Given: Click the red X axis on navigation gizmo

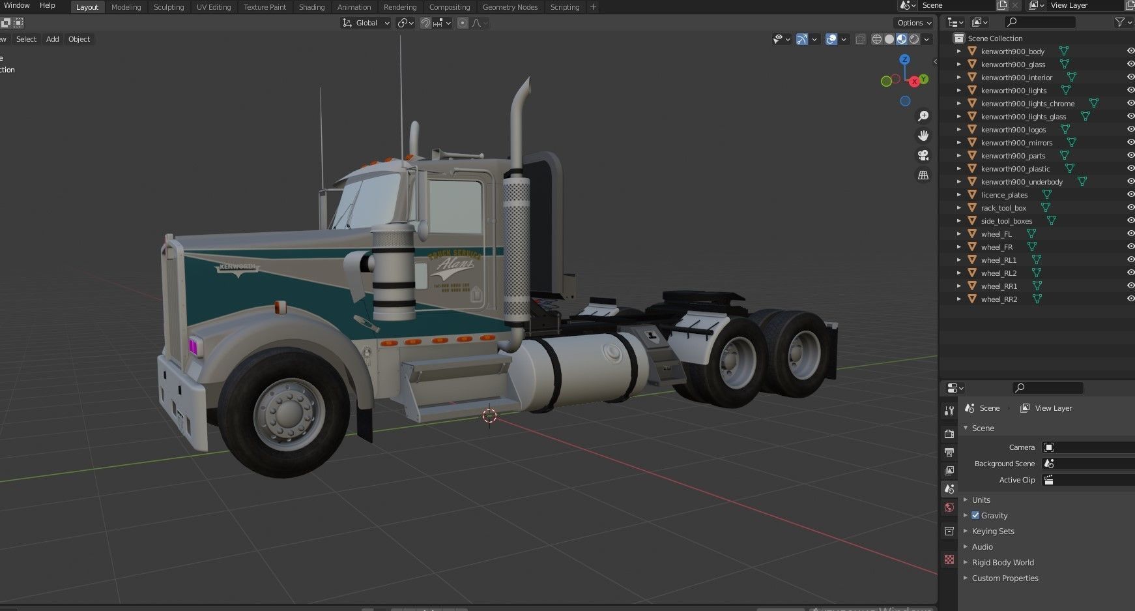Looking at the screenshot, I should (915, 81).
